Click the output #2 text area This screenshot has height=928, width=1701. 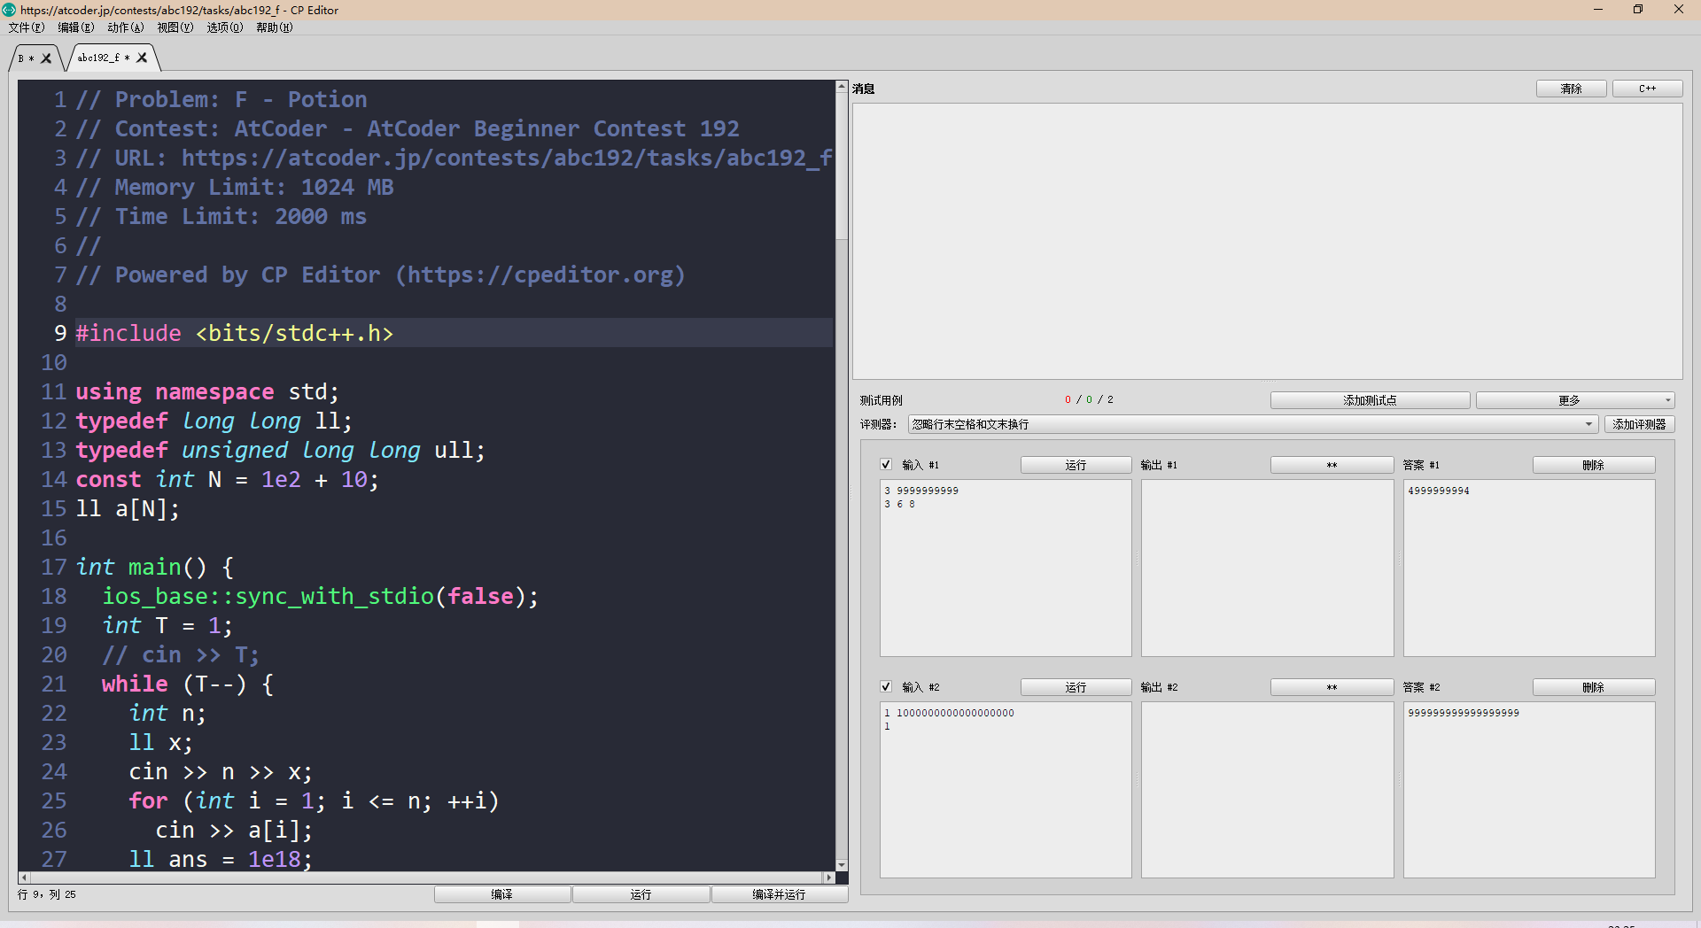(x=1267, y=790)
